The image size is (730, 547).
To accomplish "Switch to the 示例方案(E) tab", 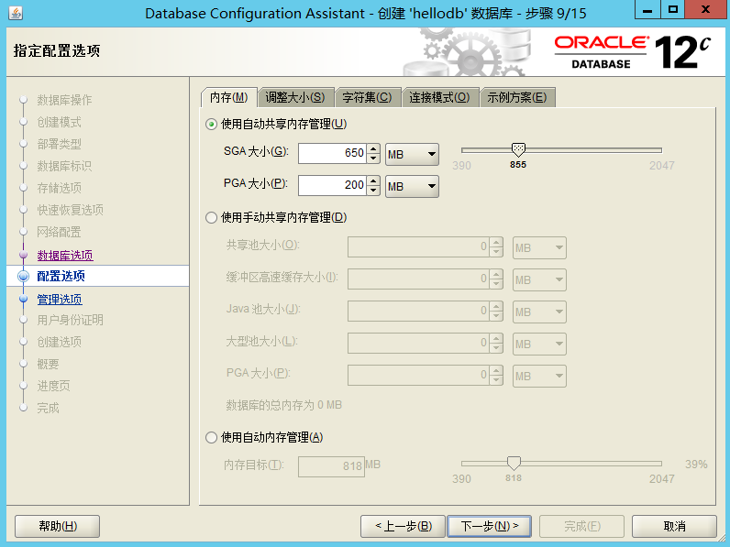I will (x=516, y=98).
